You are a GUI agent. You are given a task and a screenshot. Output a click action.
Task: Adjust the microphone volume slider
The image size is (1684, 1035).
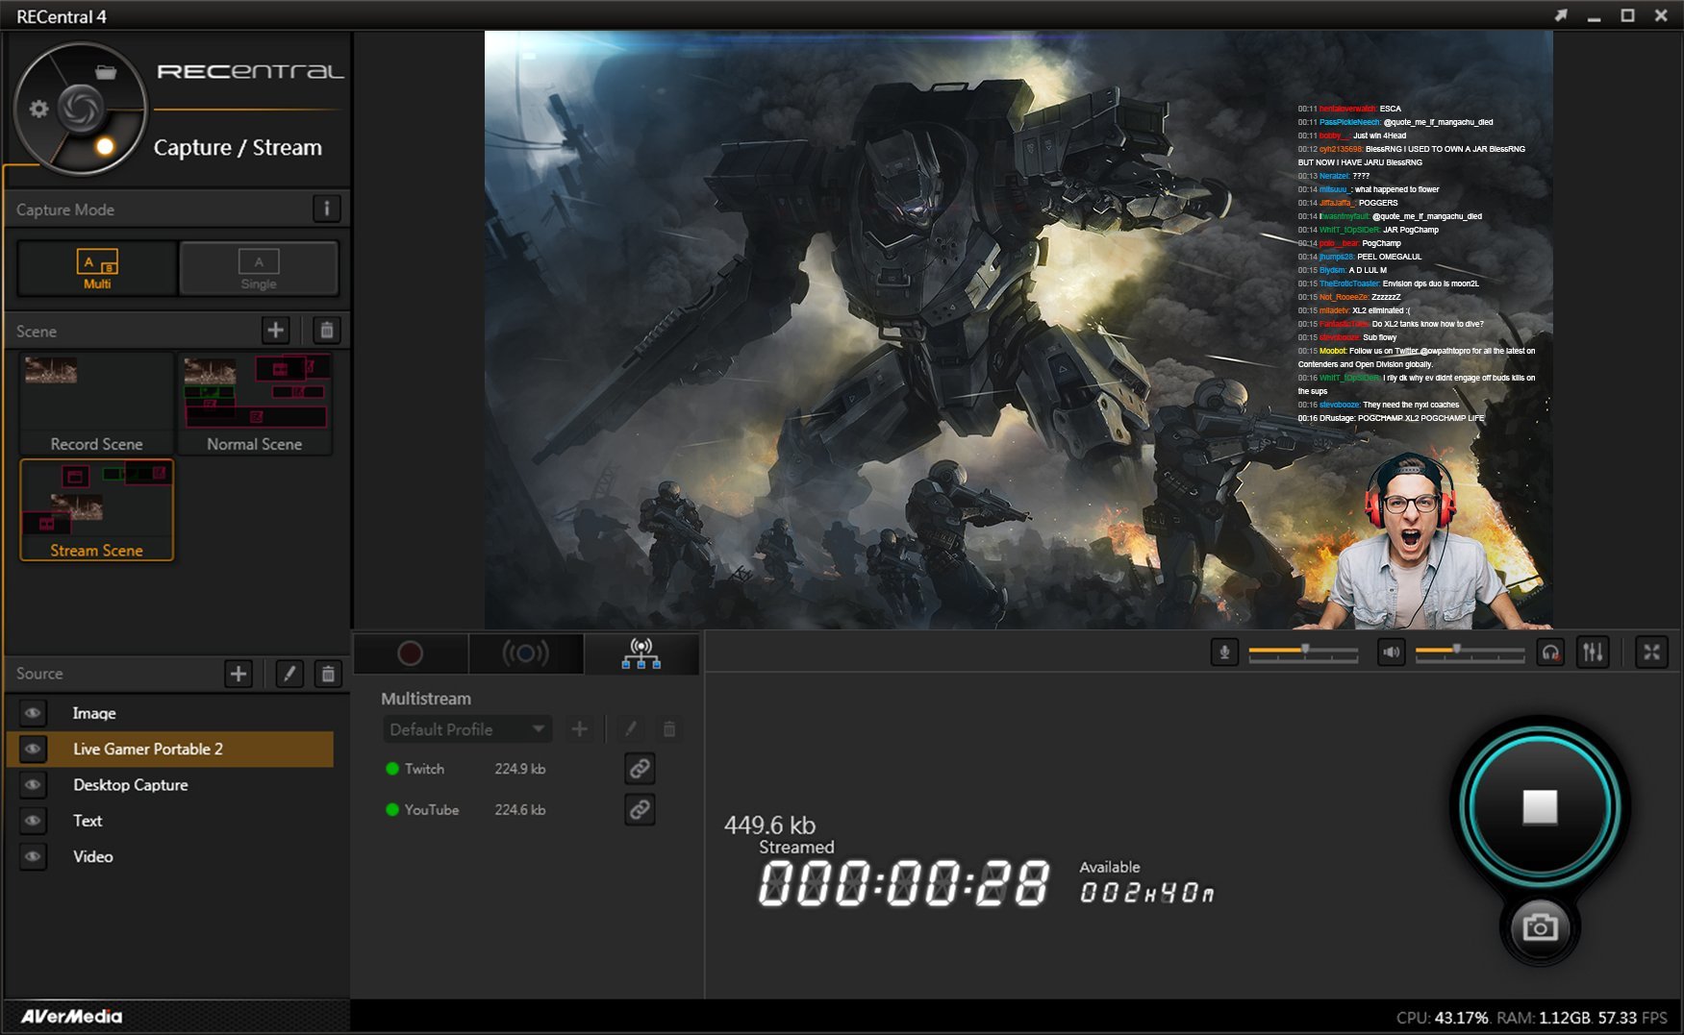coord(1305,653)
